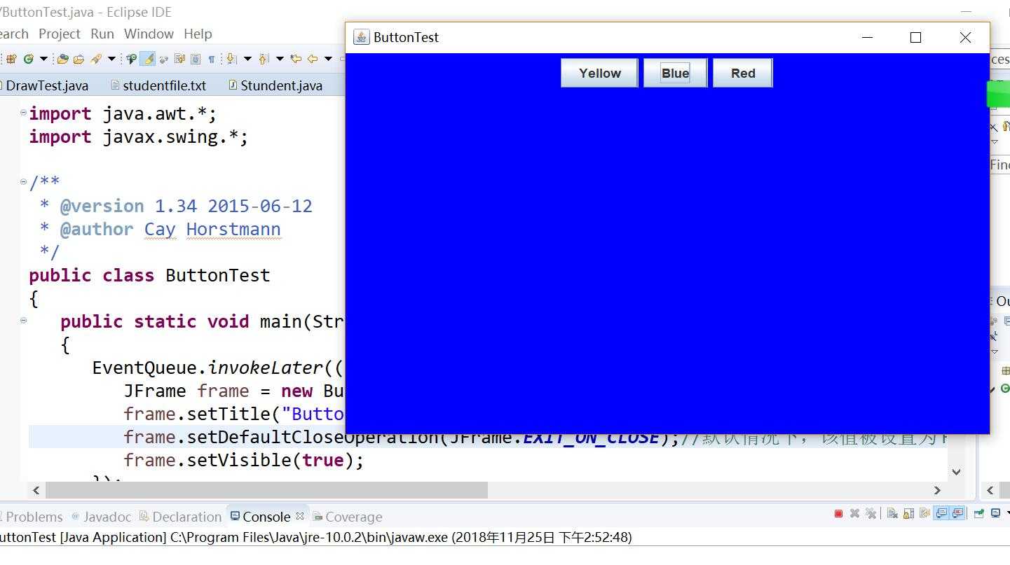Open the Coverage view tab
Screen dimensions: 1010x565
pyautogui.click(x=348, y=517)
